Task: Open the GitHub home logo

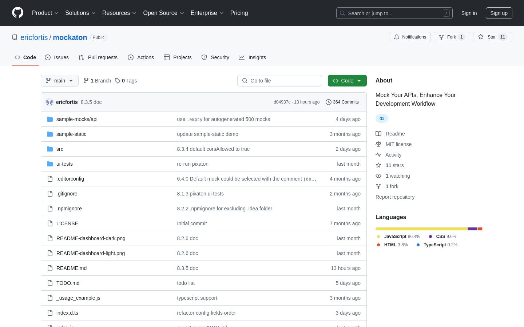Action: (17, 13)
